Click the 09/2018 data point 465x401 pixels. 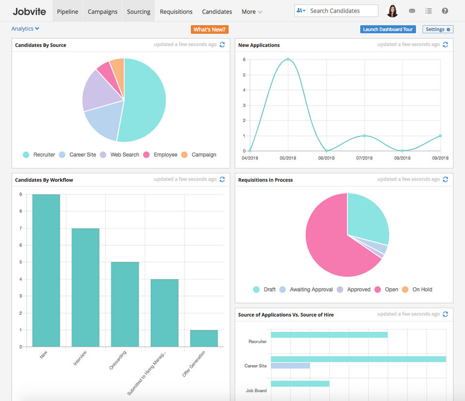(x=440, y=136)
